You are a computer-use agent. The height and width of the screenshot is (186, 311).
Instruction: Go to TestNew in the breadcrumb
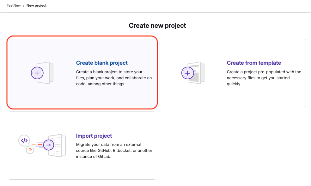coord(14,5)
